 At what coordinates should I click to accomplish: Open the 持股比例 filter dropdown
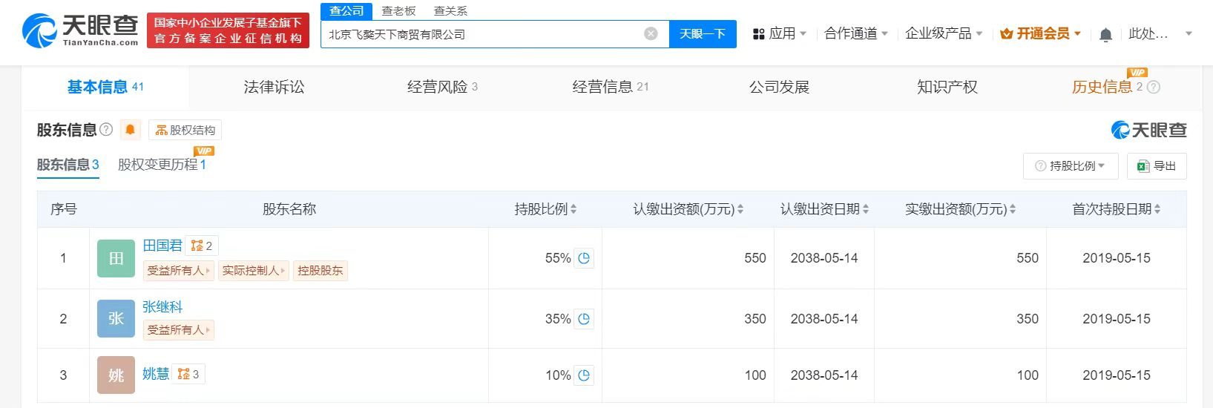[1071, 166]
